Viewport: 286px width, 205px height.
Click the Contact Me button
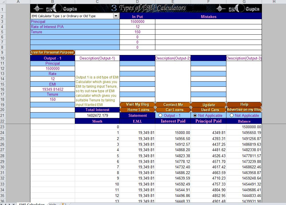point(173,105)
